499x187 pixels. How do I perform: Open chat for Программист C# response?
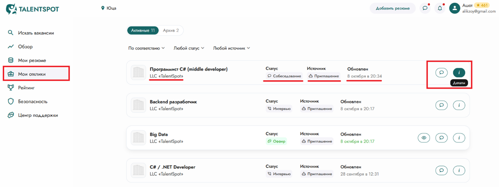coord(441,72)
